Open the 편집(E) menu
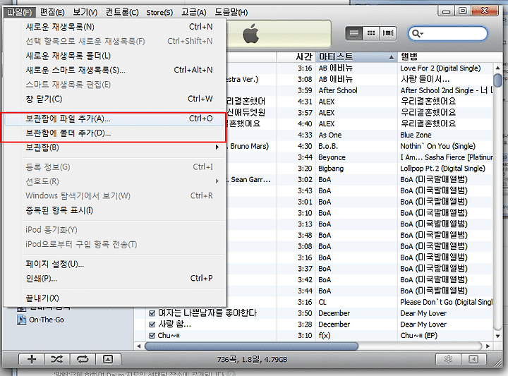 click(x=52, y=12)
